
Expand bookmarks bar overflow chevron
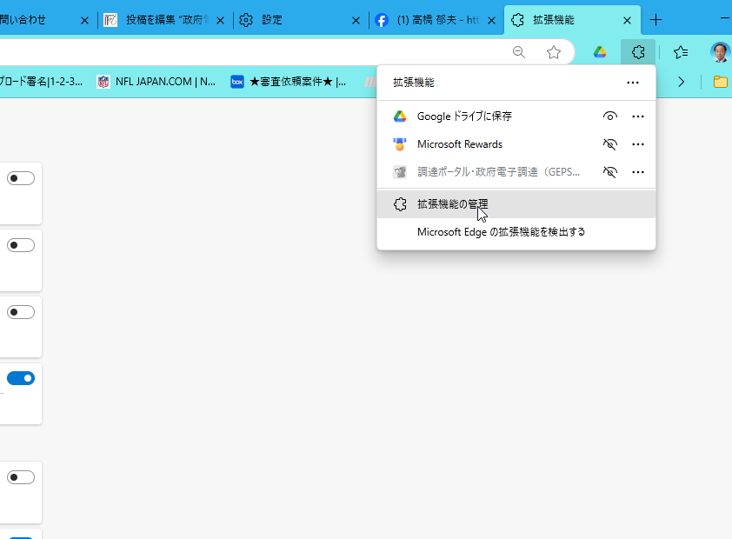681,82
